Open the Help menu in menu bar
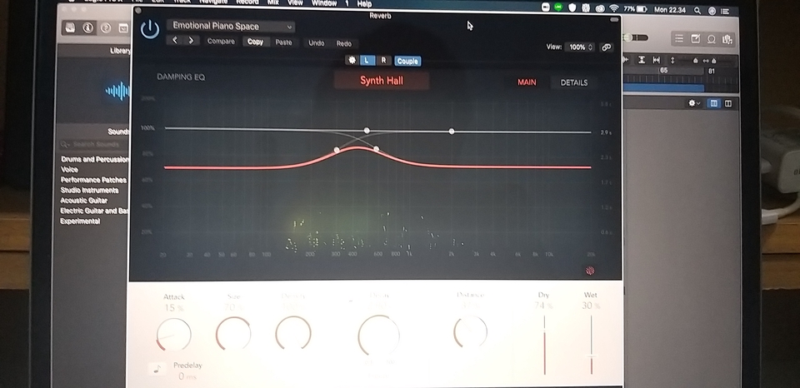The width and height of the screenshot is (800, 388). pyautogui.click(x=364, y=3)
